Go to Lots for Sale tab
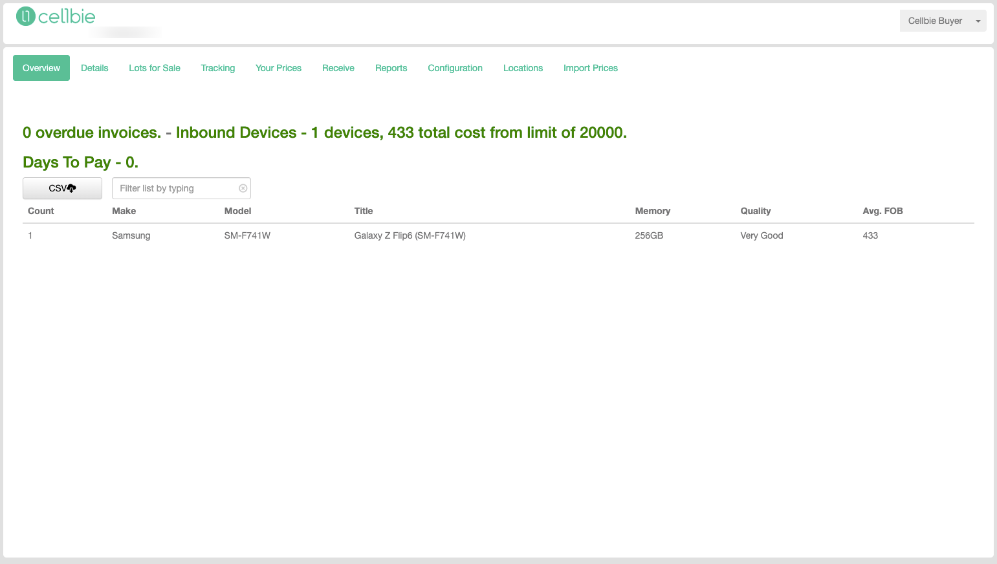 tap(155, 68)
